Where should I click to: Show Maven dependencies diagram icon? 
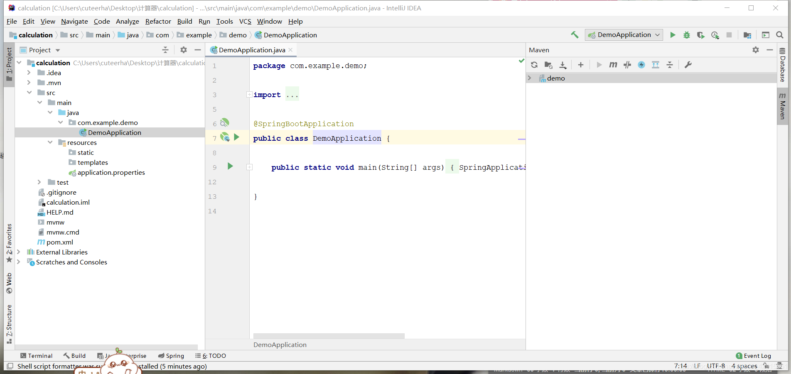click(x=656, y=65)
